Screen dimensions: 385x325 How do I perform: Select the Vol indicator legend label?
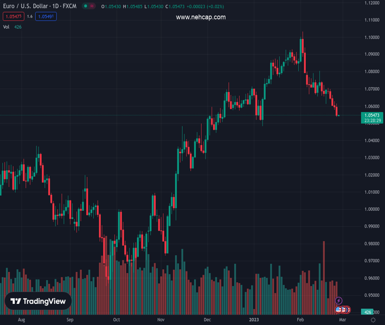pyautogui.click(x=7, y=27)
